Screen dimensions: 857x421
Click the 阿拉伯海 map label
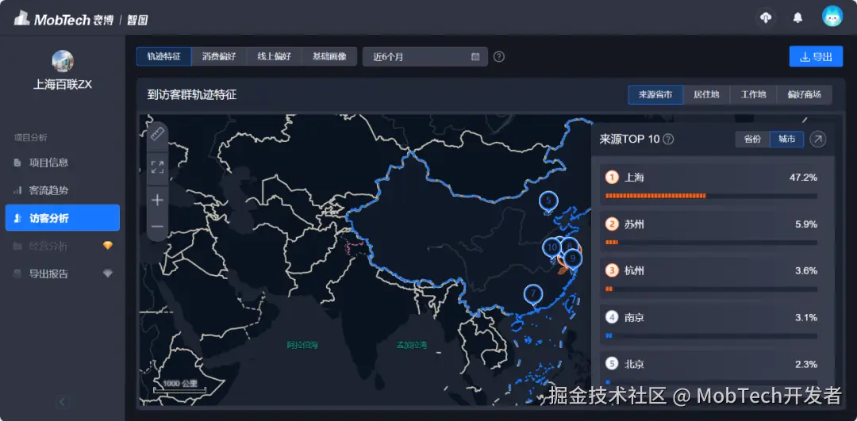[302, 345]
